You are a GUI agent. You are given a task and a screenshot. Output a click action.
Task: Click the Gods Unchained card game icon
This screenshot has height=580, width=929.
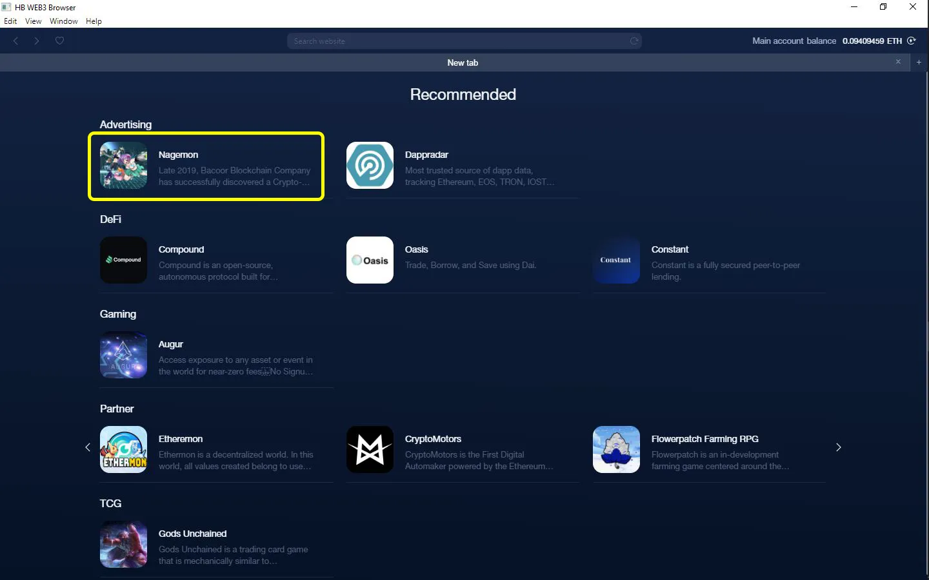click(123, 545)
